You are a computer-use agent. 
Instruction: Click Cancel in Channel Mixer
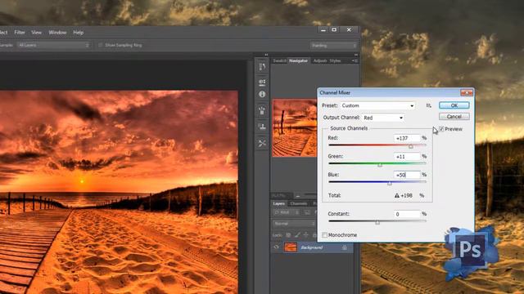[454, 116]
